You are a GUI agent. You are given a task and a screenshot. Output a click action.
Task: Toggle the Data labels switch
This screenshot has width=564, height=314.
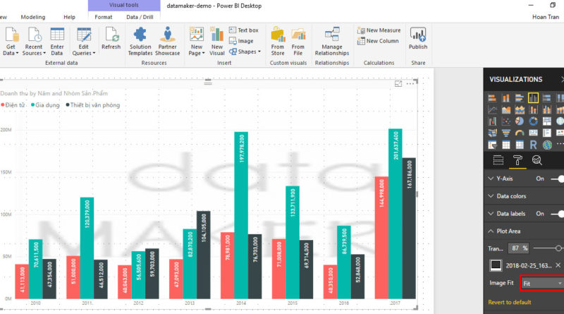[x=556, y=213]
